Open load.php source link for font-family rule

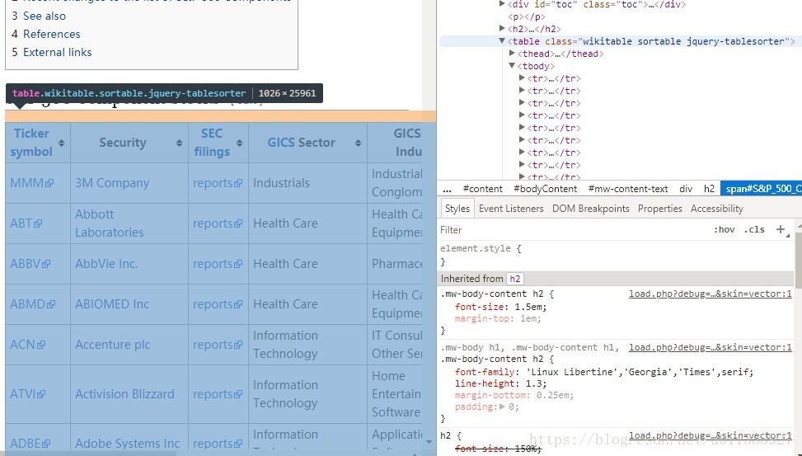click(710, 347)
